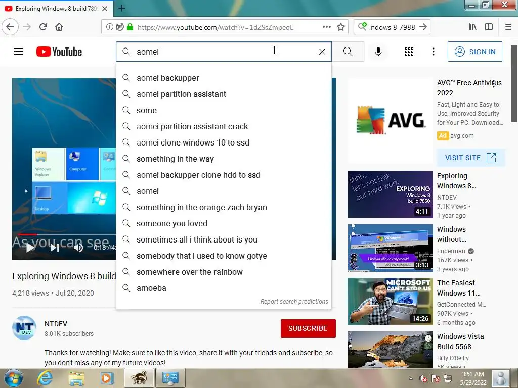The height and width of the screenshot is (388, 518).
Task: Click the muted speaker tray icon
Action: (x=422, y=378)
